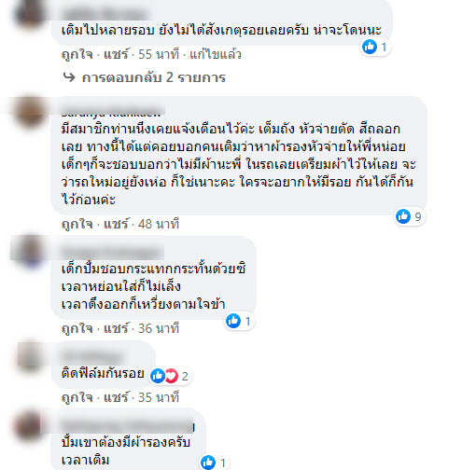The image size is (462, 470).
Task: Open the 35 นาที timestamp
Action: pos(159,397)
